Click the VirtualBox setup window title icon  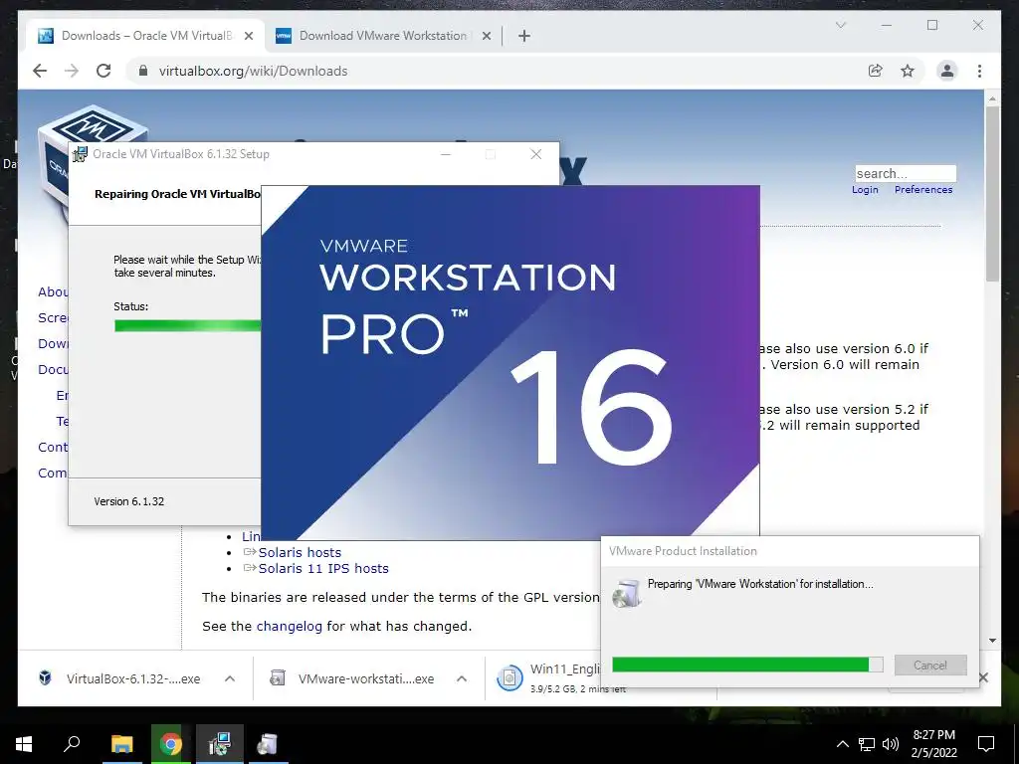point(80,154)
